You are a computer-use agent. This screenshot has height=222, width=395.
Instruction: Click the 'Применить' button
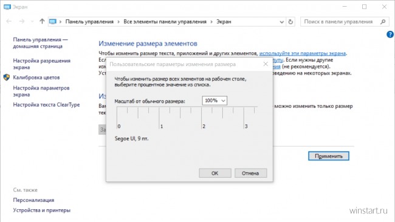coord(329,156)
